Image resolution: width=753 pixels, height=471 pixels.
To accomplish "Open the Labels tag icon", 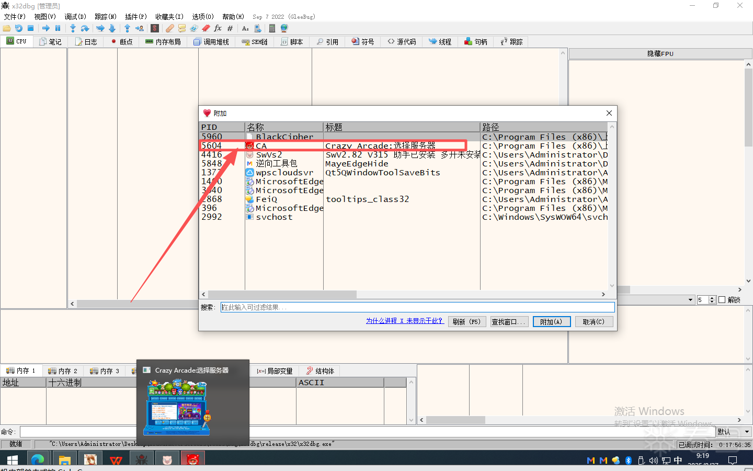I will pyautogui.click(x=194, y=28).
